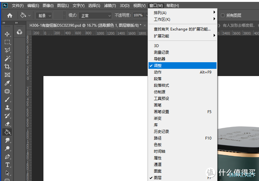
Task: Select the Eraser tool
Action: click(x=7, y=124)
